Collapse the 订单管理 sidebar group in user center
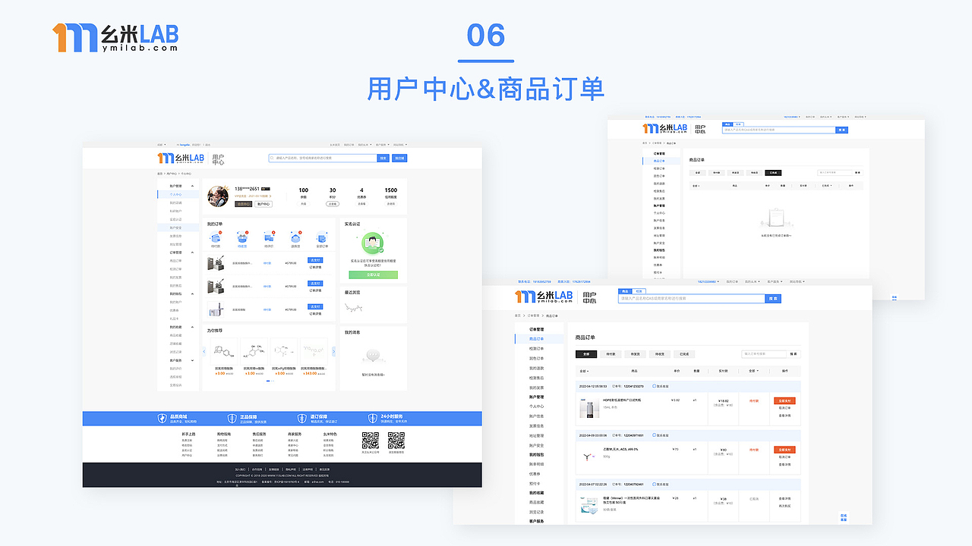Screen dimensions: 972x546 pyautogui.click(x=192, y=253)
